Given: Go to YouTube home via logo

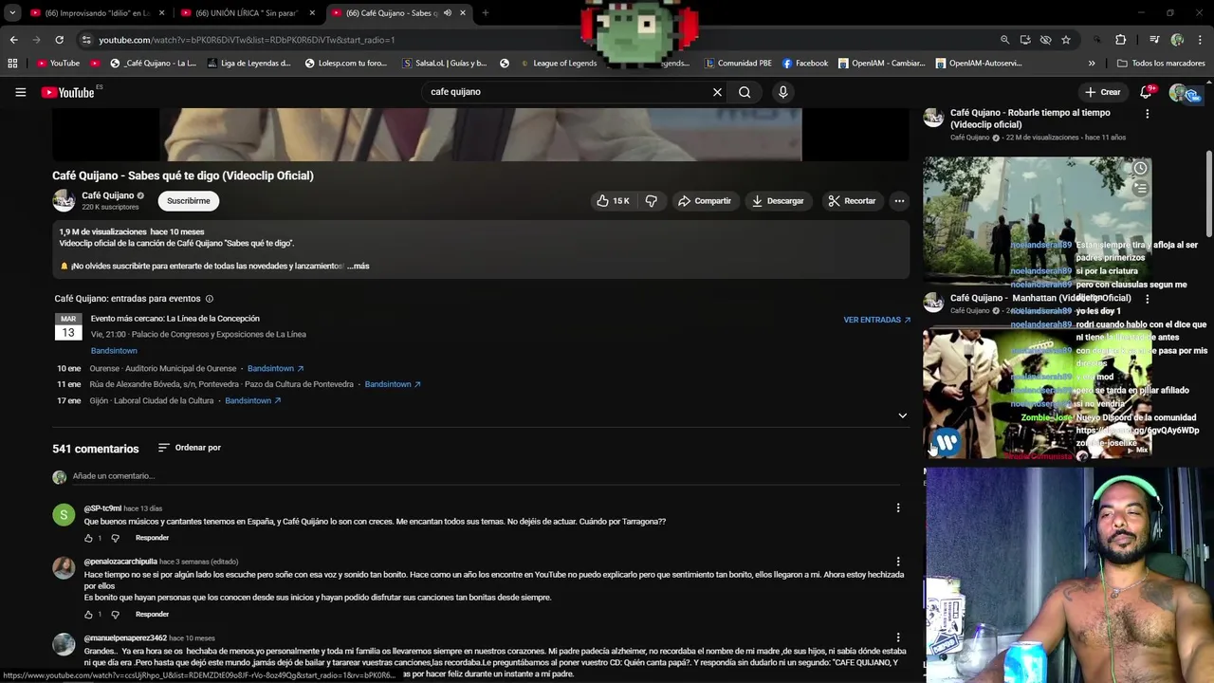Looking at the screenshot, I should [x=67, y=92].
